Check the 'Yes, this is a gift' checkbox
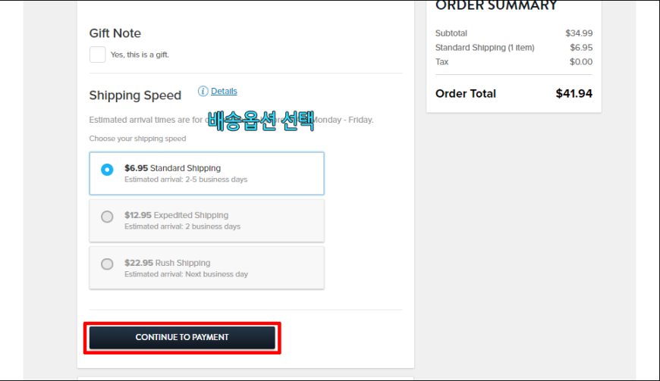The height and width of the screenshot is (381, 660). (x=97, y=55)
